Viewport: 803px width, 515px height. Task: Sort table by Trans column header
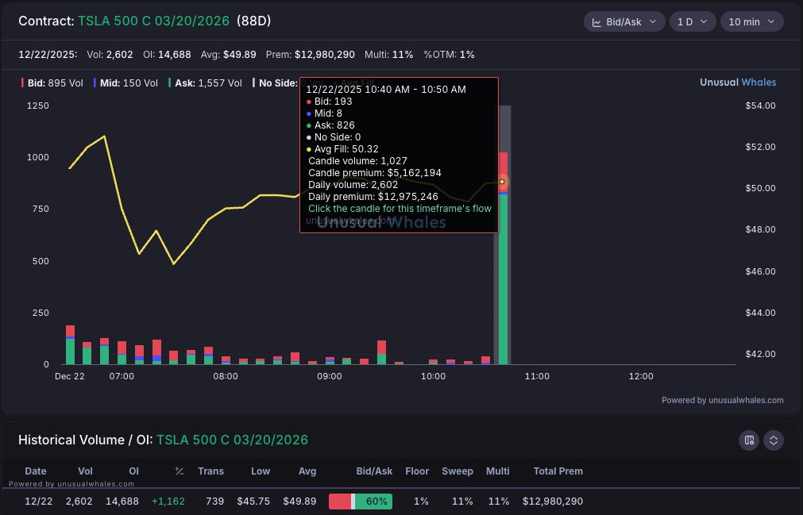(211, 471)
